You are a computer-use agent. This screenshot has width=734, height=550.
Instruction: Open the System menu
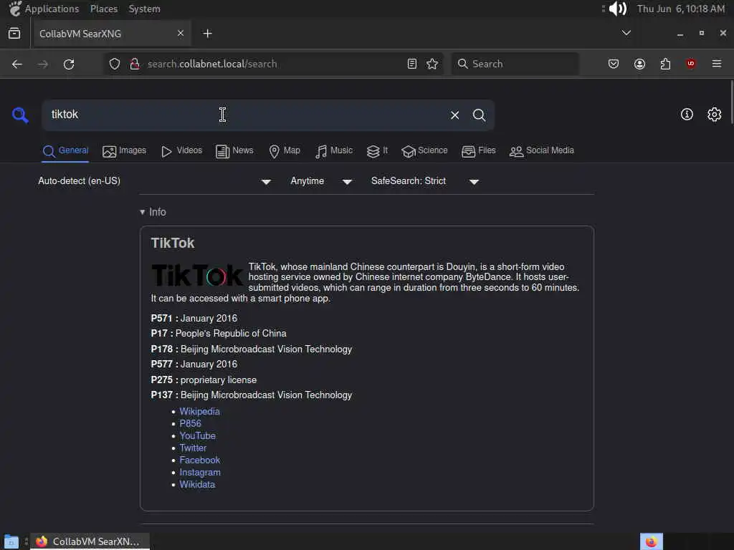pos(144,9)
